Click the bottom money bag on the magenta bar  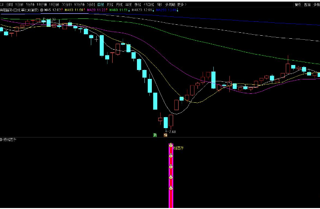[171, 188]
